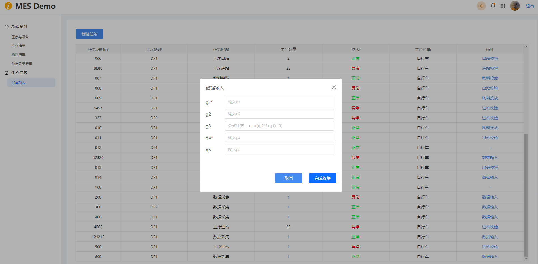Click the clipboard icon beside 生产任务
This screenshot has height=264, width=538.
pyautogui.click(x=7, y=73)
